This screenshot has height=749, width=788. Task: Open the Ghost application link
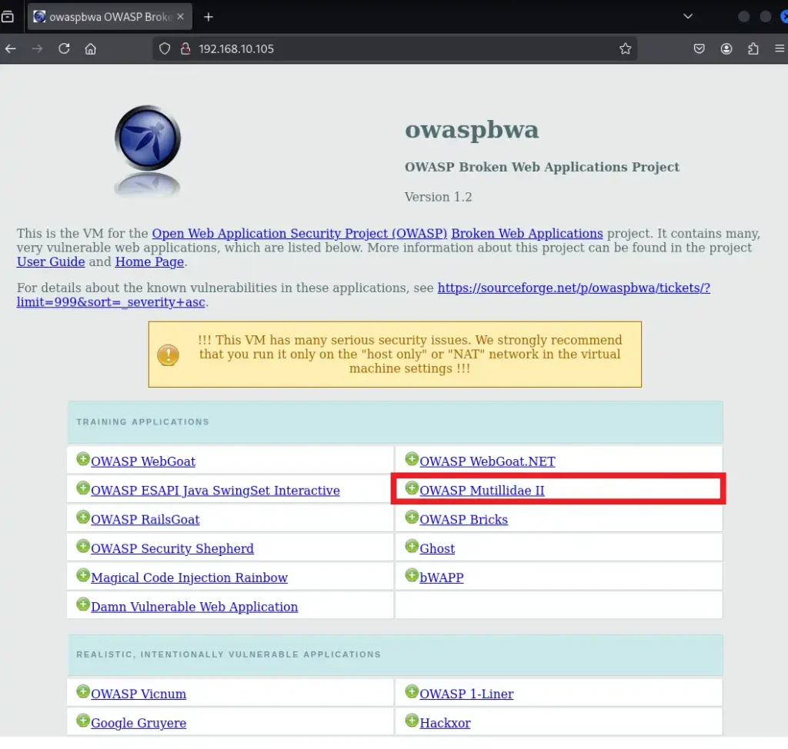coord(437,549)
